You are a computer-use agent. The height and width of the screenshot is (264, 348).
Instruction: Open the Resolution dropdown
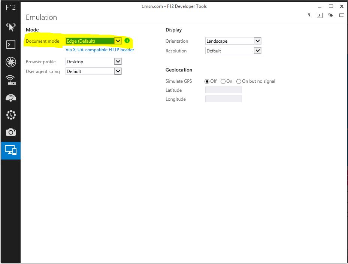[233, 51]
